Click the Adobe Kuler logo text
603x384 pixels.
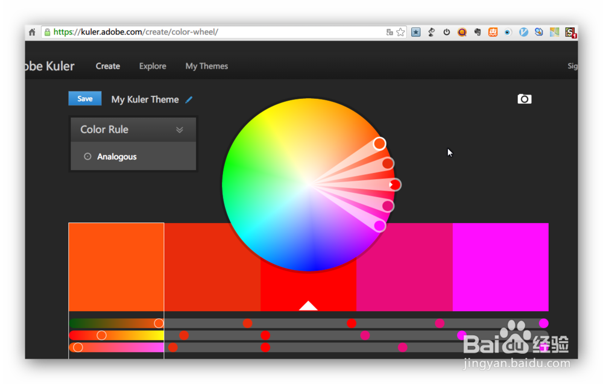[49, 66]
